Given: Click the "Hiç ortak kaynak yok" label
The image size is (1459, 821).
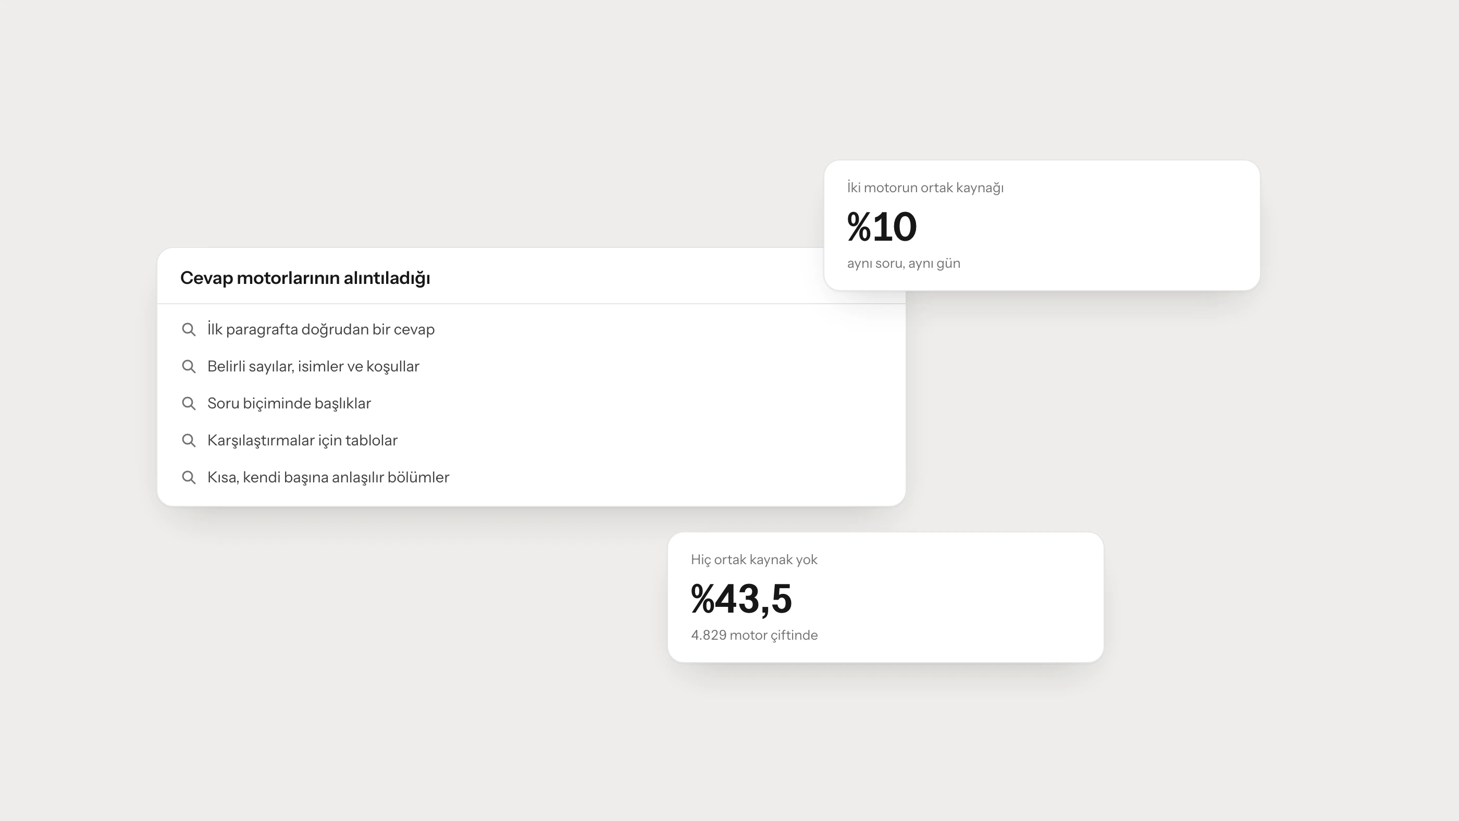Looking at the screenshot, I should (x=754, y=559).
